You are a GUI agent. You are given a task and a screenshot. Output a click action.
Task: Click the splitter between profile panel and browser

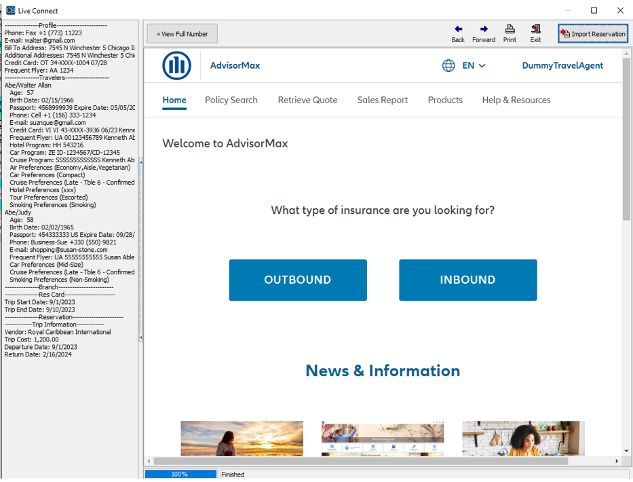(141, 249)
